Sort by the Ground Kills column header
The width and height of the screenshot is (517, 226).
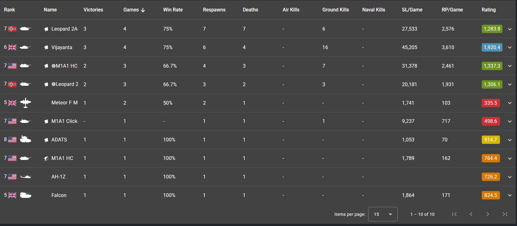point(336,10)
